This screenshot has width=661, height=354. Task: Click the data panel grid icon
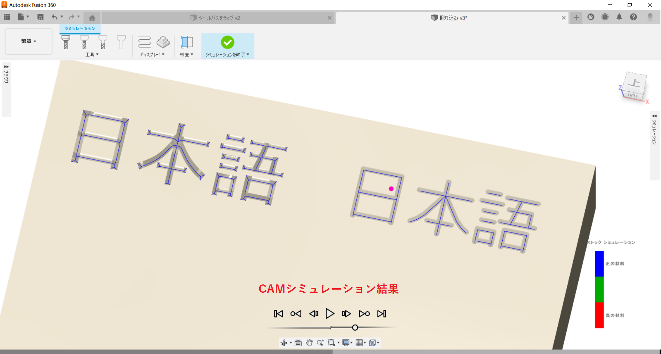tap(7, 17)
